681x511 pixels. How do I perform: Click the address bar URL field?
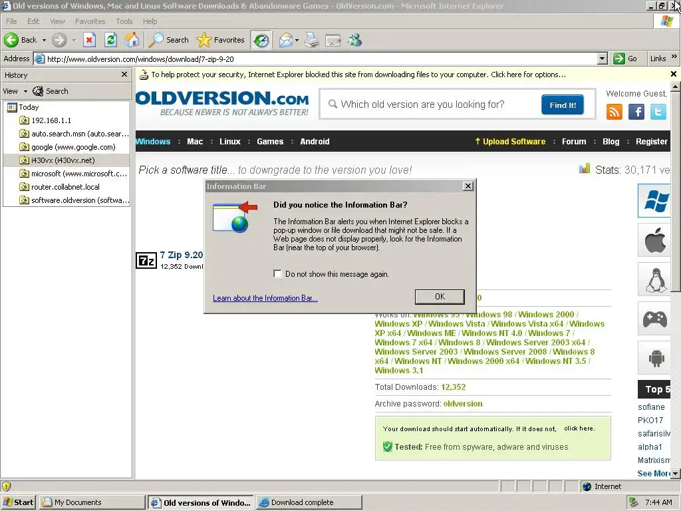coord(315,59)
